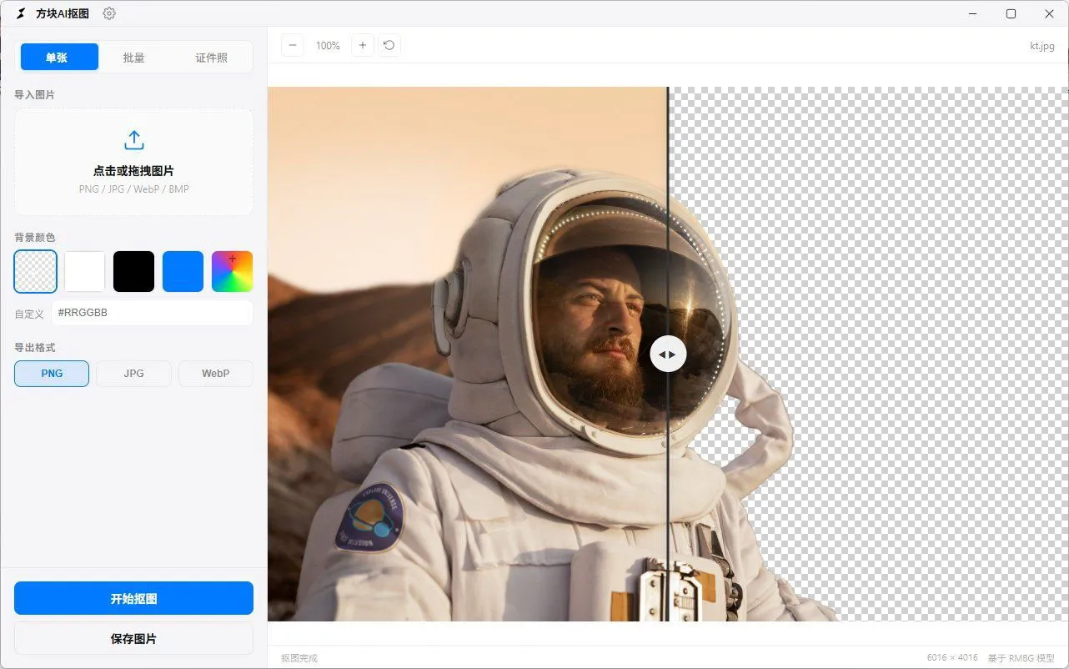
Task: Switch to the 批量 tab
Action: coord(134,58)
